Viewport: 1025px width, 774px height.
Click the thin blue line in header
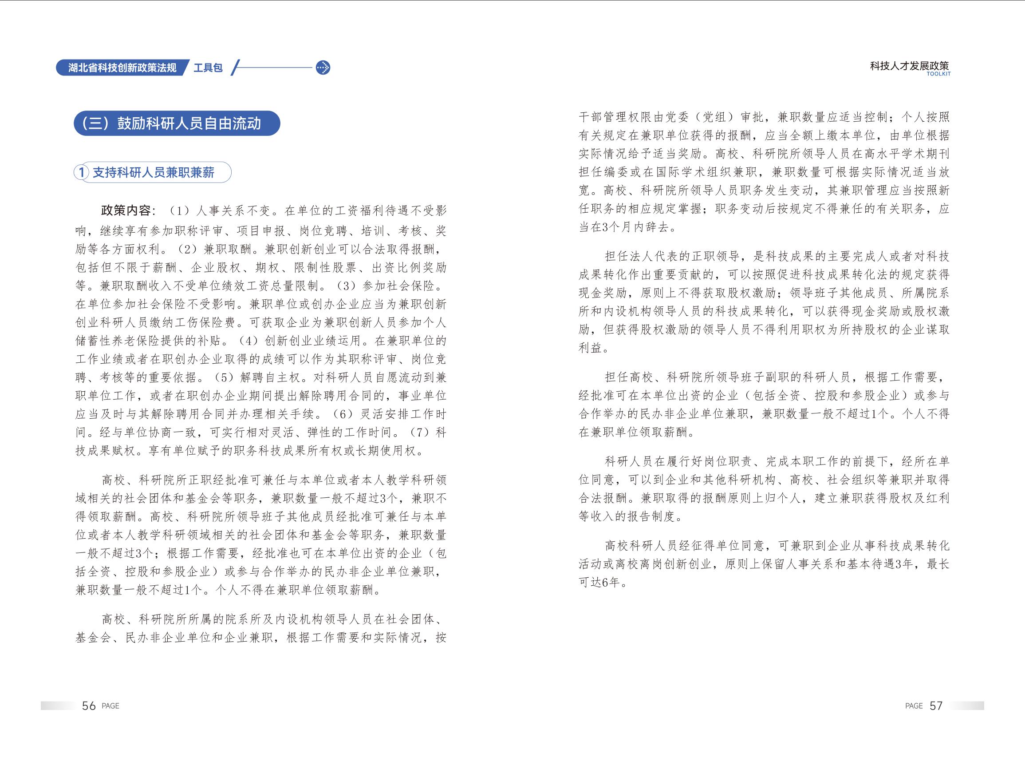coord(276,67)
